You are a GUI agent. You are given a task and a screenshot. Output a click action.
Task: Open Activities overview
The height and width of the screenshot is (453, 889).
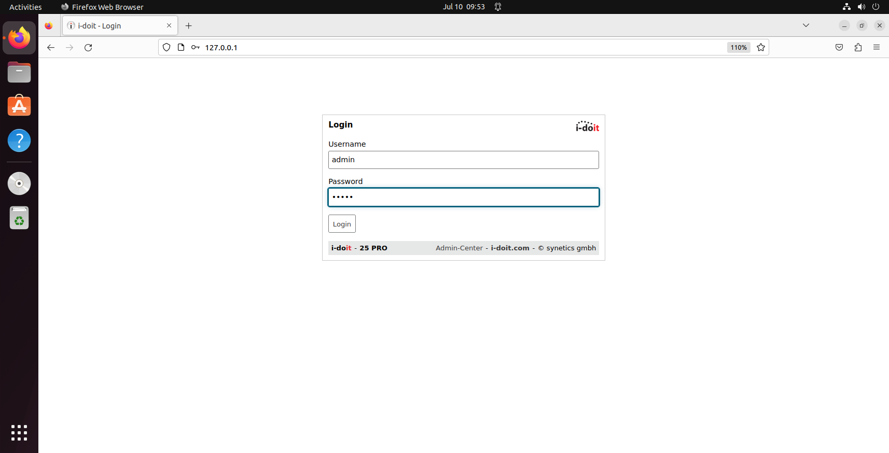click(x=25, y=7)
